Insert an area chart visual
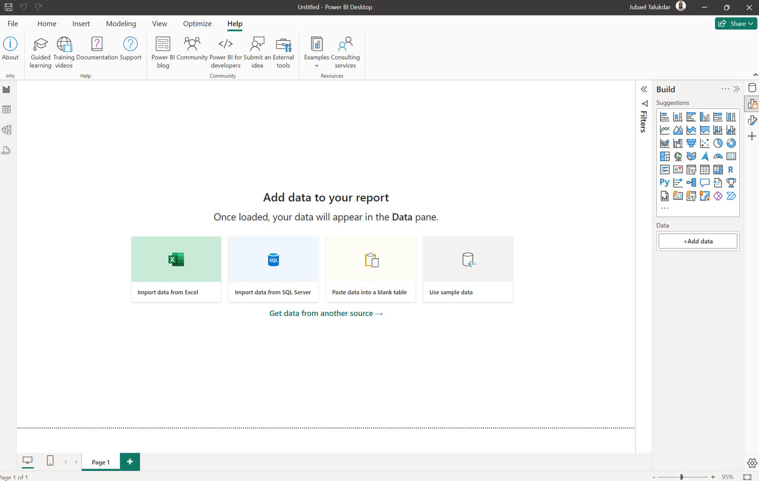The width and height of the screenshot is (759, 481). pyautogui.click(x=678, y=130)
